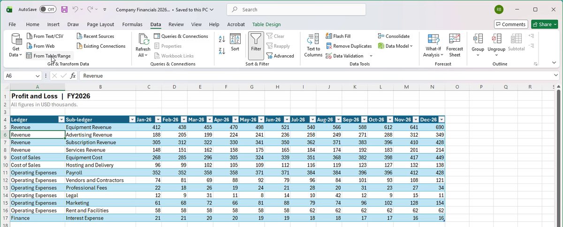Open the Jun-26 column filter dropdown
This screenshot has width=563, height=227.
(287, 119)
